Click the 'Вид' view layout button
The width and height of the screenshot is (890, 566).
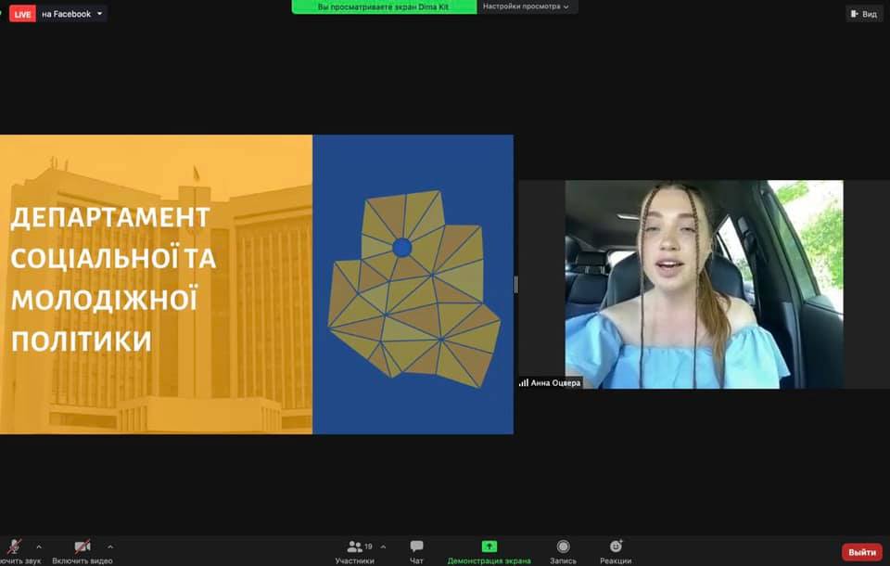864,14
